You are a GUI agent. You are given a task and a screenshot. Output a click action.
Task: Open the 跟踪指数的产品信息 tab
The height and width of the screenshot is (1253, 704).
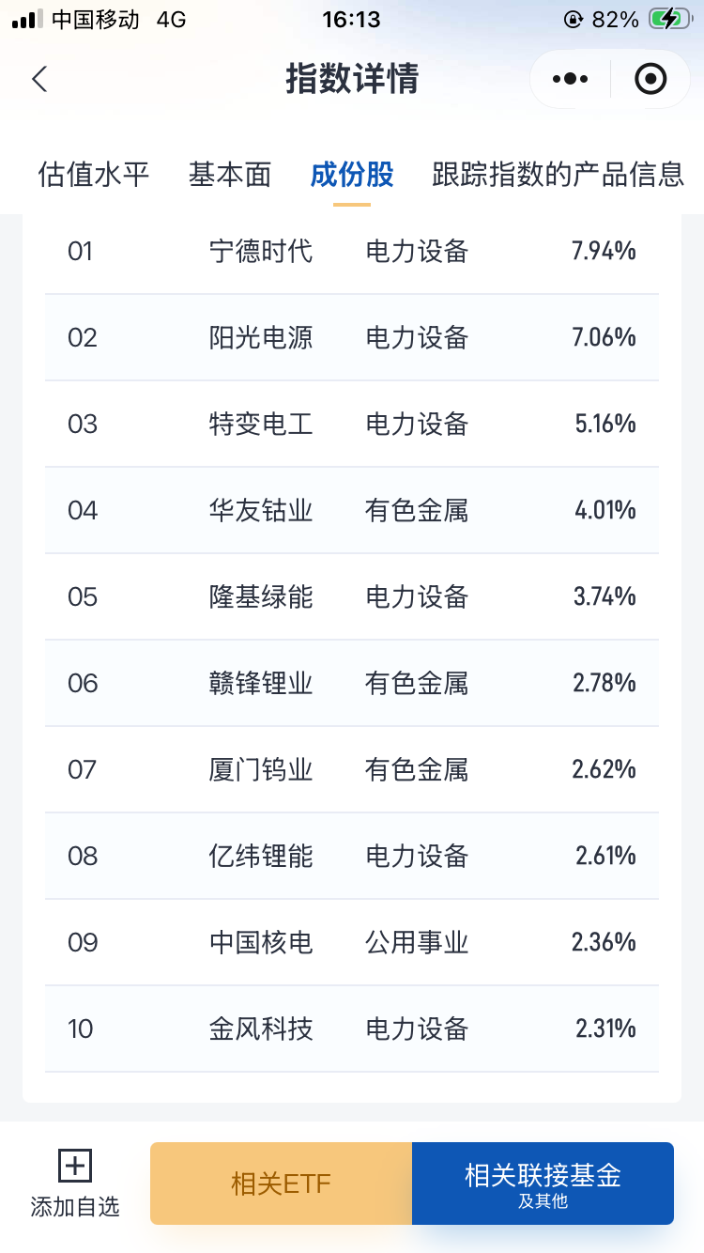tap(557, 174)
